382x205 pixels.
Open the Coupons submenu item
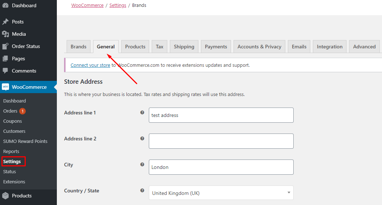[12, 121]
